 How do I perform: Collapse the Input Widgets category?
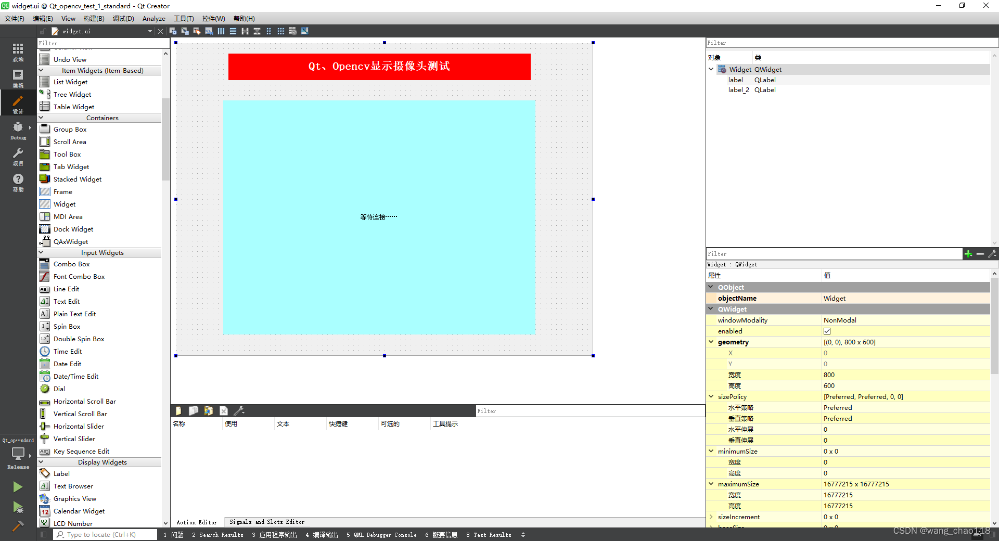[41, 252]
